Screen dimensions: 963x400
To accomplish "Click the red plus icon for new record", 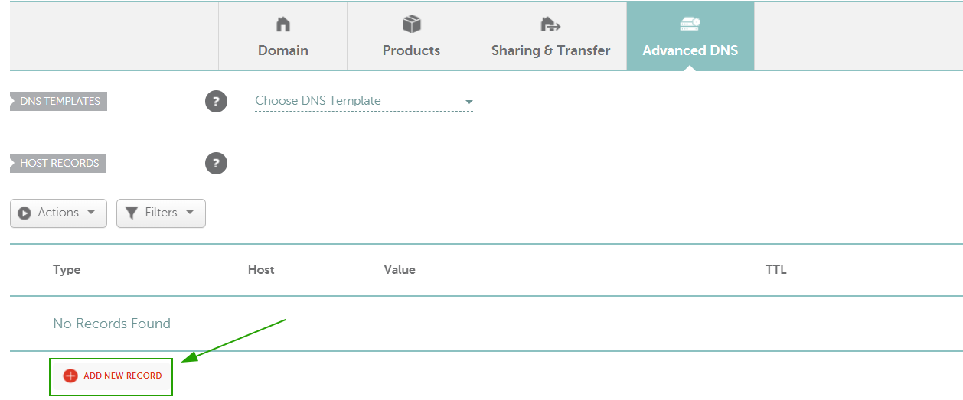I will pyautogui.click(x=70, y=376).
